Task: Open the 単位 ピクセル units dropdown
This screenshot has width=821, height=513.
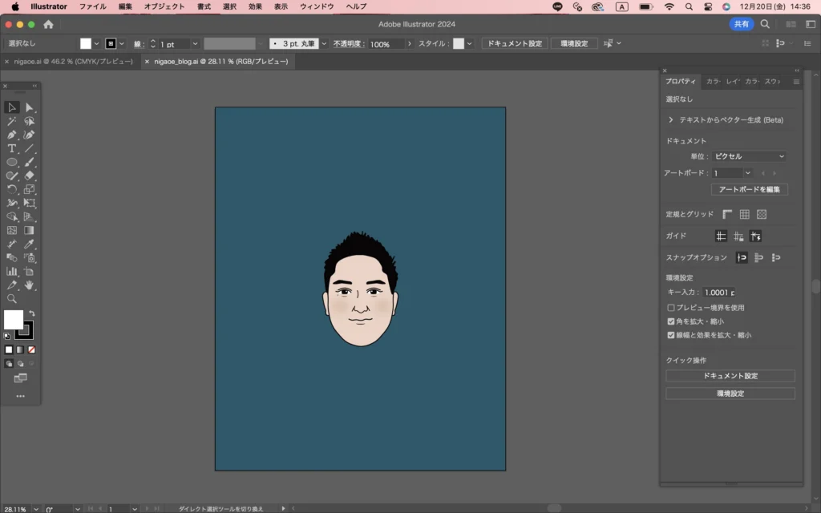Action: (x=749, y=156)
